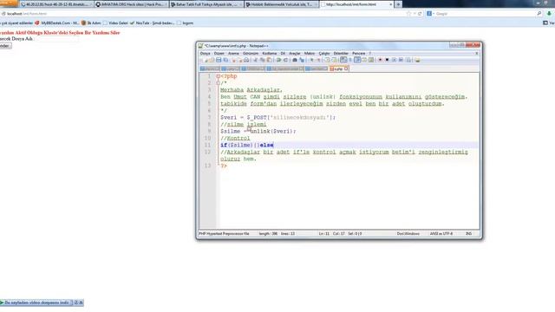Viewport: 555px width, 312px height.
Task: Open the address bar history dropdown arrow
Action: pyautogui.click(x=415, y=14)
